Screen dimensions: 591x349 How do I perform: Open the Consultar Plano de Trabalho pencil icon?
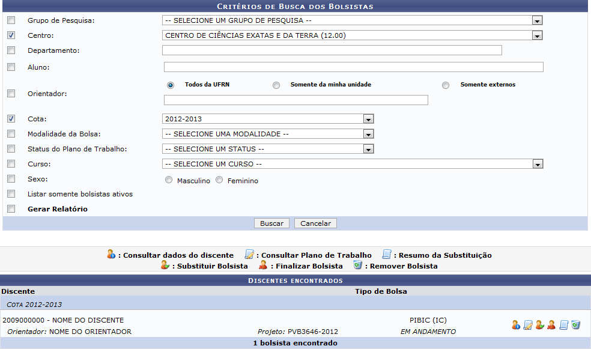pos(528,324)
